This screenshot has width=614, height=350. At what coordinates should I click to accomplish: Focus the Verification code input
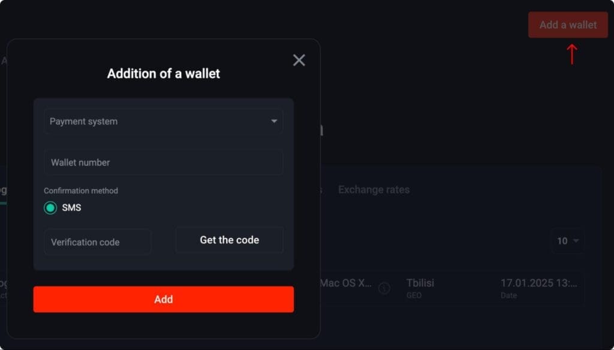(x=97, y=242)
